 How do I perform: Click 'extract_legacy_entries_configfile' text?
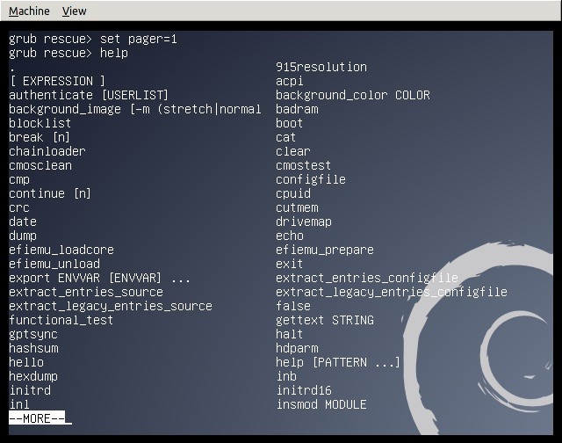click(x=392, y=292)
